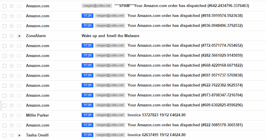Star the Tasha Oneill invoice email
Image resolution: width=266 pixels, height=140 pixels.
[11, 135]
